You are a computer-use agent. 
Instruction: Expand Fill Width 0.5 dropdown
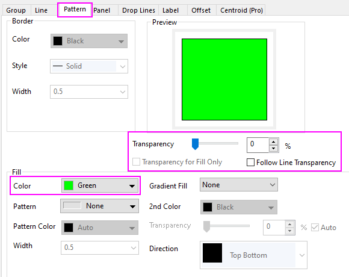pyautogui.click(x=100, y=247)
